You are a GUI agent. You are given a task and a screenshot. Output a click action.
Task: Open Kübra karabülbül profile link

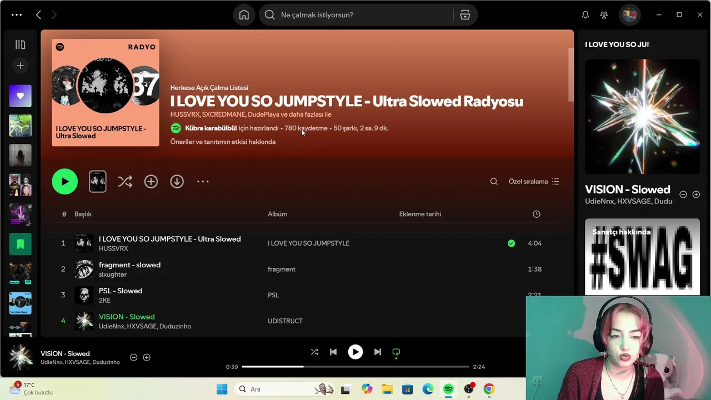[211, 128]
